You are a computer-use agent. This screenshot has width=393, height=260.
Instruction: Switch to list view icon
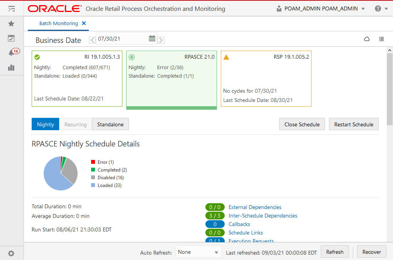(x=381, y=39)
